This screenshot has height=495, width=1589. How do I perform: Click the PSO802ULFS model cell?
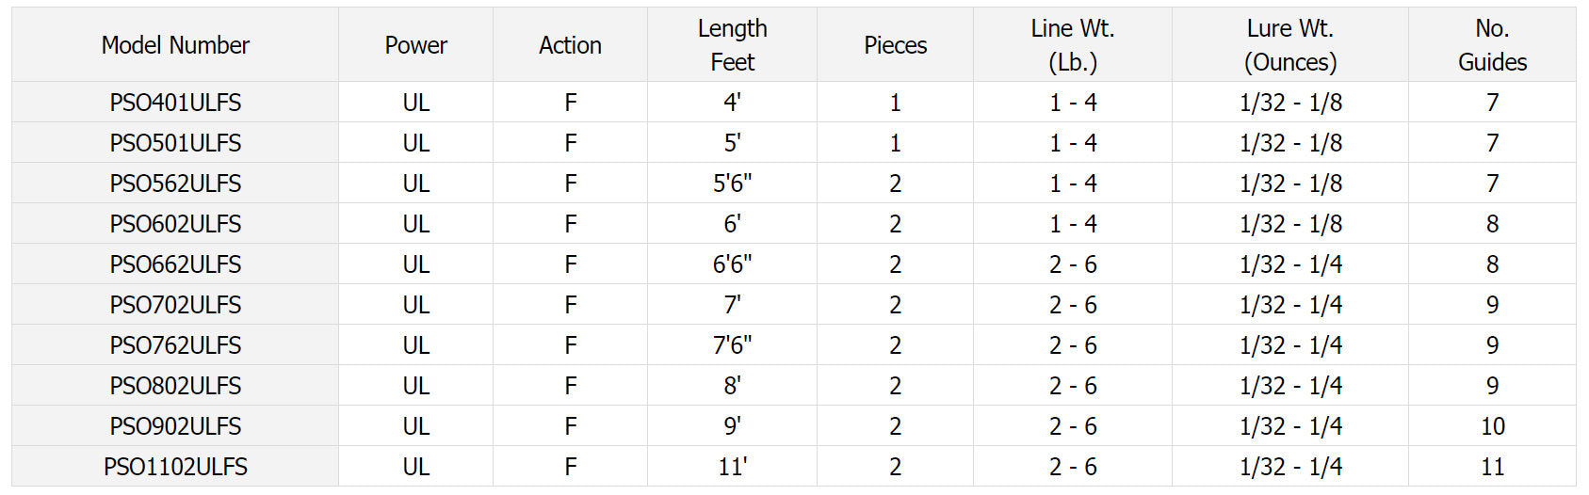[175, 386]
